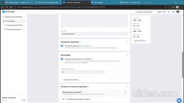The height and width of the screenshot is (103, 184).
Task: Open Объявление 2026-04-08 in sidebar
Action: 14,25
